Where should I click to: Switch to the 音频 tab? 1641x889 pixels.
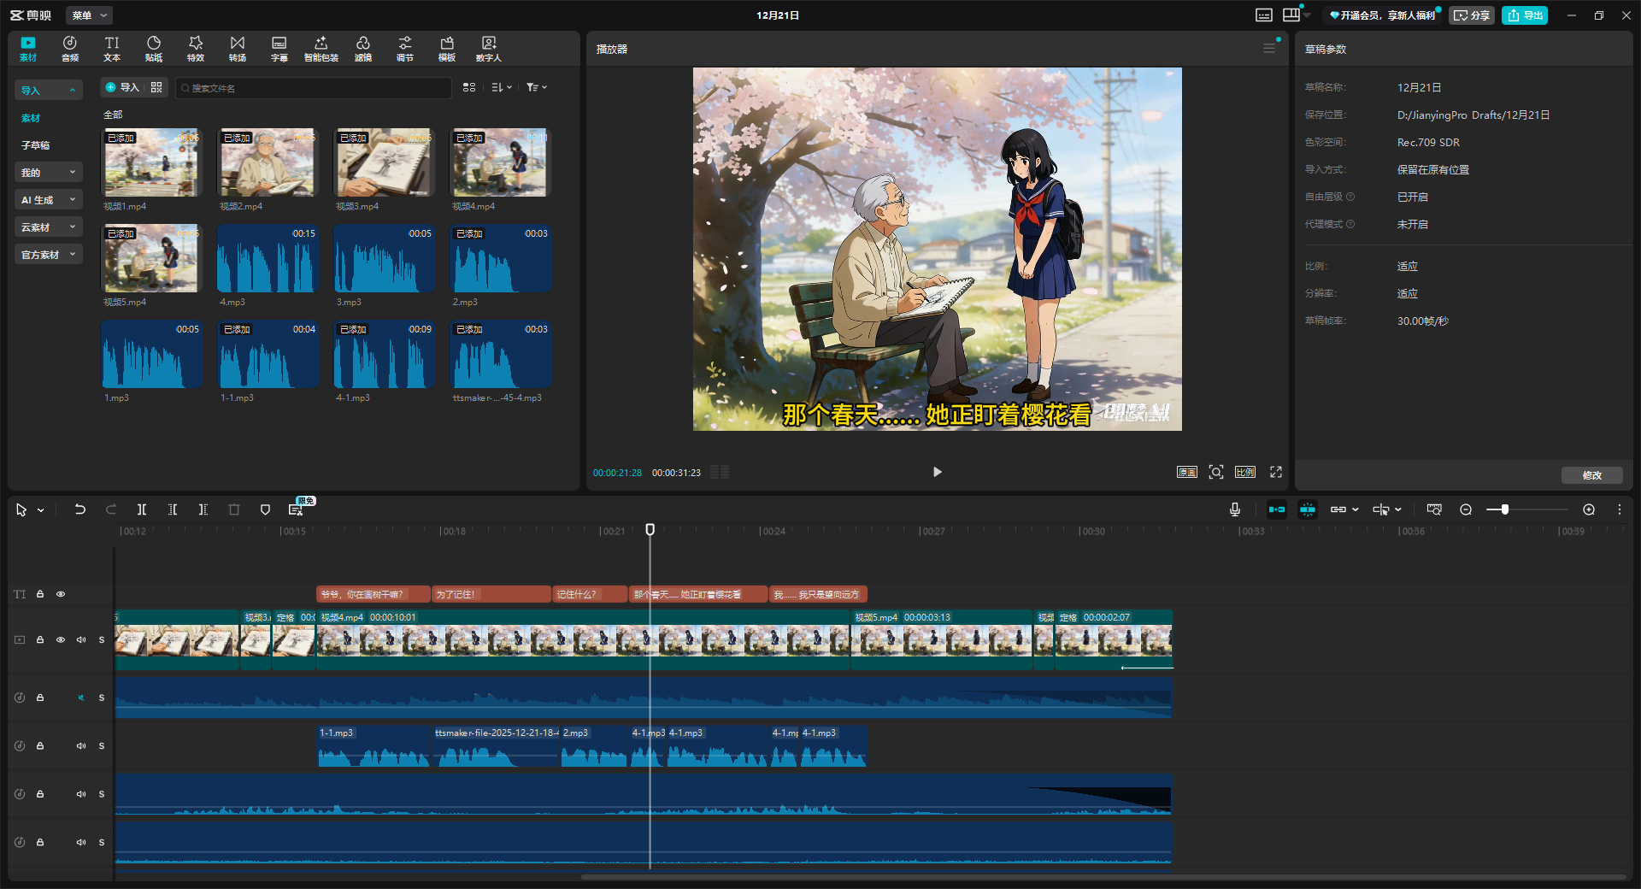[x=70, y=49]
